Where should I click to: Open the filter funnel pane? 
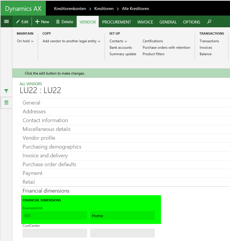[x=6, y=91]
